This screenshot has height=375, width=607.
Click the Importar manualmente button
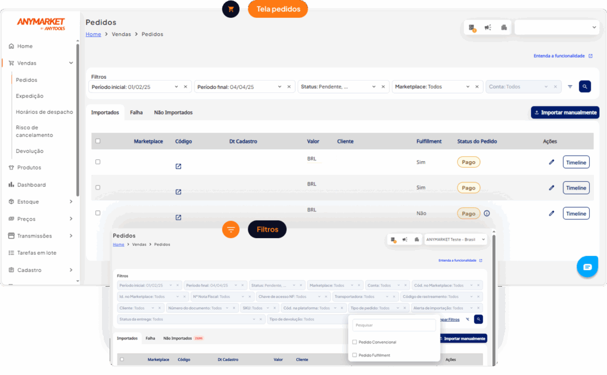click(x=564, y=112)
